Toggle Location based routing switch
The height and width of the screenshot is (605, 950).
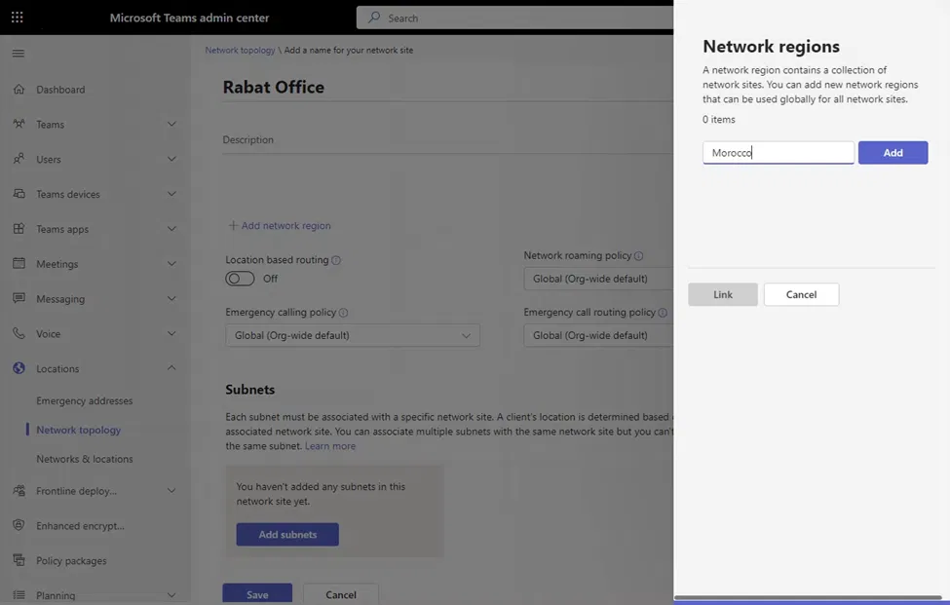pyautogui.click(x=240, y=279)
